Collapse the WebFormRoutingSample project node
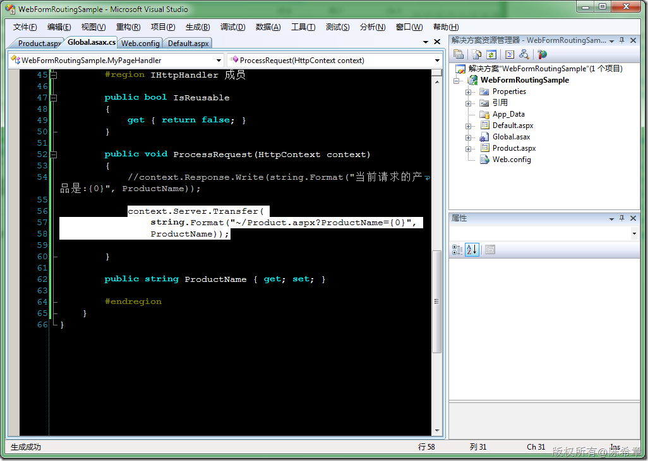The image size is (648, 461). 456,81
